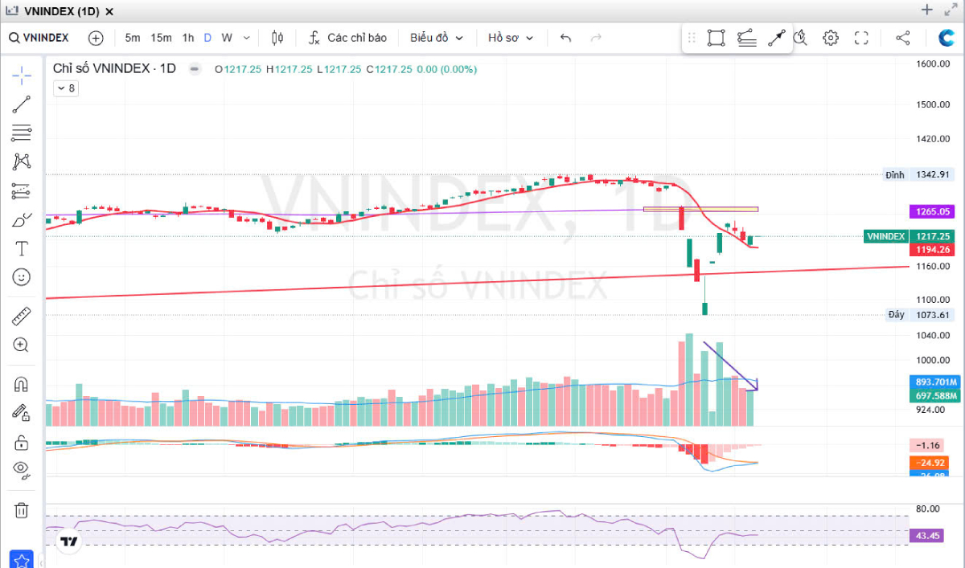Open Các chỉ báo indicators
This screenshot has height=568, width=965.
[x=347, y=38]
